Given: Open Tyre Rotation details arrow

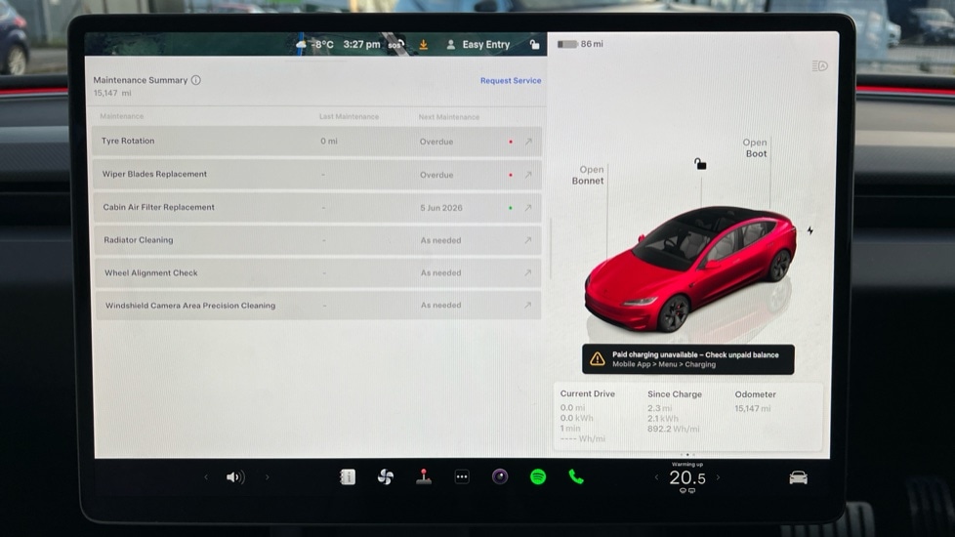Looking at the screenshot, I should [528, 142].
